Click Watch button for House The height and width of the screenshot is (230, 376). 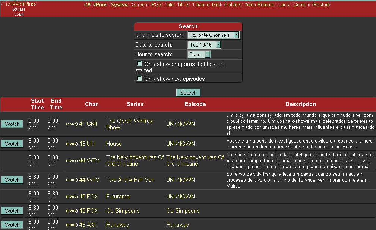[12, 144]
